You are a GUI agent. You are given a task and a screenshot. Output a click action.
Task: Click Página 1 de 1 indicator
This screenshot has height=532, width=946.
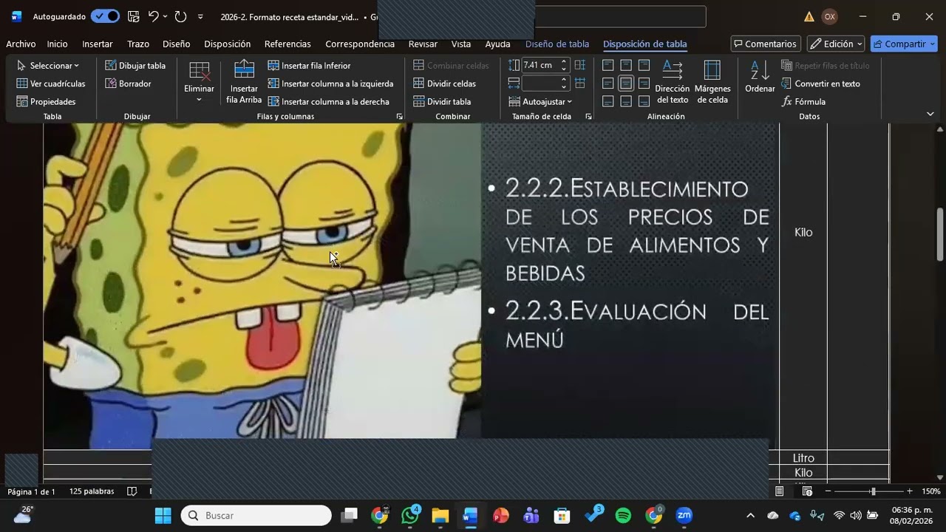click(31, 491)
